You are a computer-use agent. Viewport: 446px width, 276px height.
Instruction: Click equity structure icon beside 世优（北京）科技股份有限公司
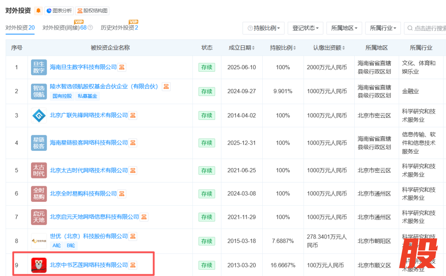tap(133, 236)
